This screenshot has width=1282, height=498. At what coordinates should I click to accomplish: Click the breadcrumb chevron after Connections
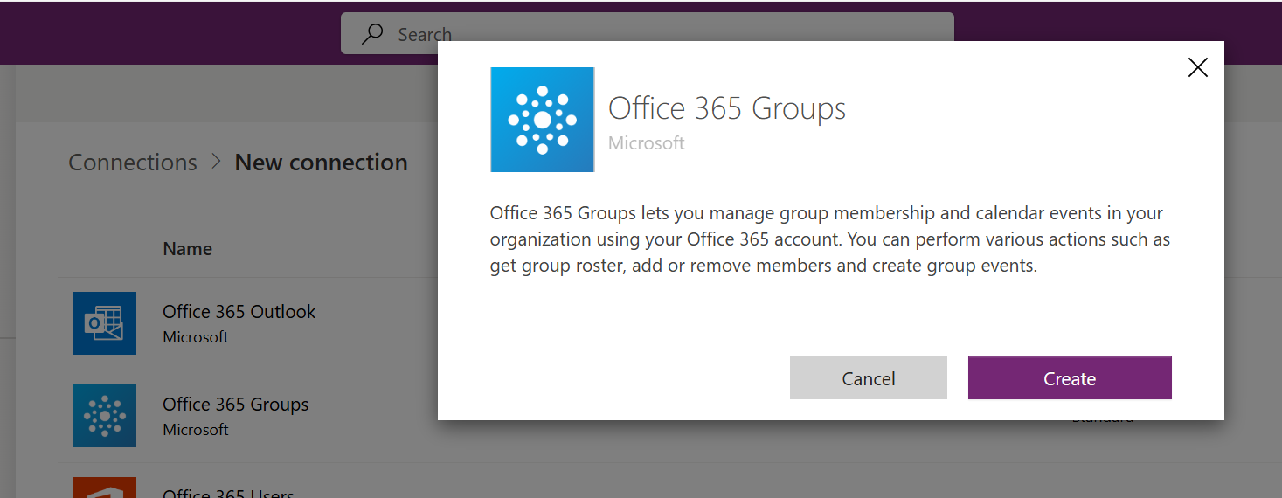(x=216, y=163)
